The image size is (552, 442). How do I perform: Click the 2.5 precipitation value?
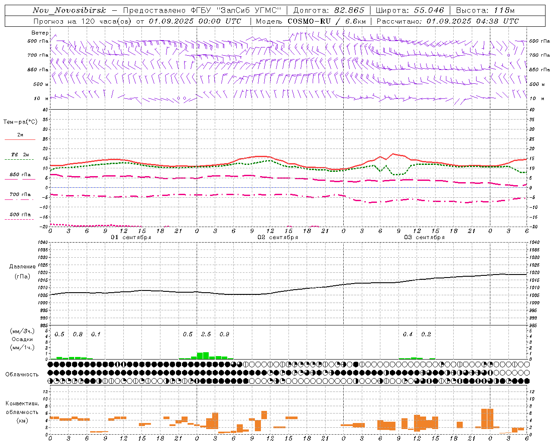pos(206,335)
